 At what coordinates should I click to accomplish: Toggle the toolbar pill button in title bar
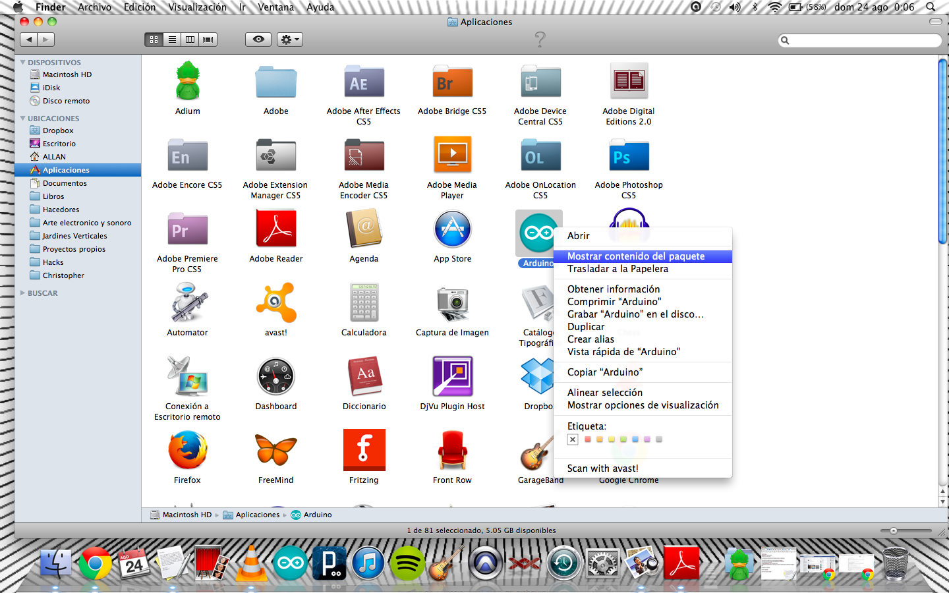pos(935,22)
